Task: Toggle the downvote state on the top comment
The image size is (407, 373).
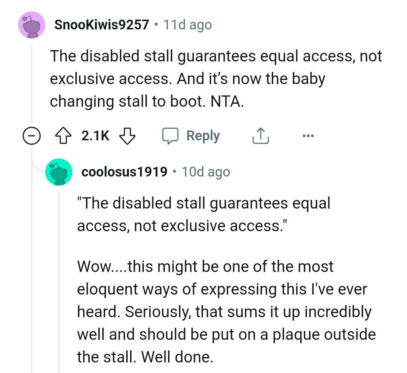Action: (127, 135)
